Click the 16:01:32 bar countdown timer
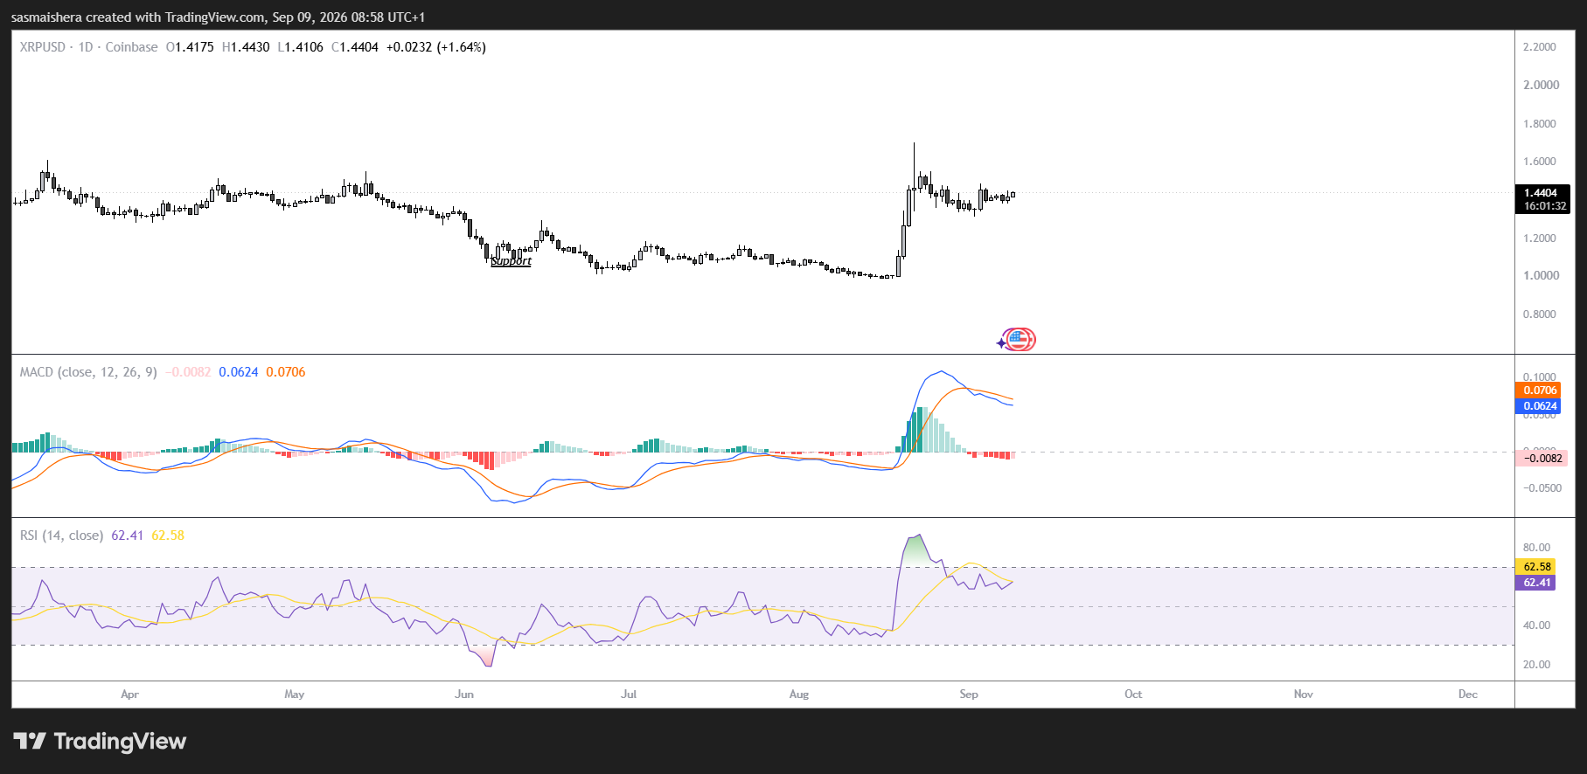The height and width of the screenshot is (774, 1587). click(x=1544, y=206)
